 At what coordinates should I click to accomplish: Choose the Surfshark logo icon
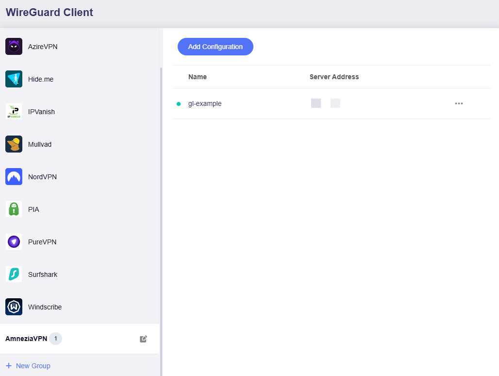point(14,274)
